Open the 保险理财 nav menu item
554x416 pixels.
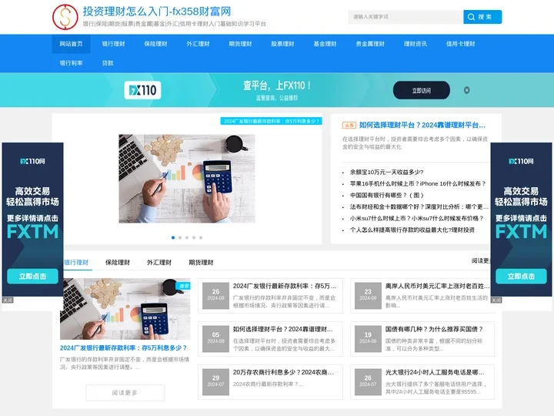click(x=155, y=44)
